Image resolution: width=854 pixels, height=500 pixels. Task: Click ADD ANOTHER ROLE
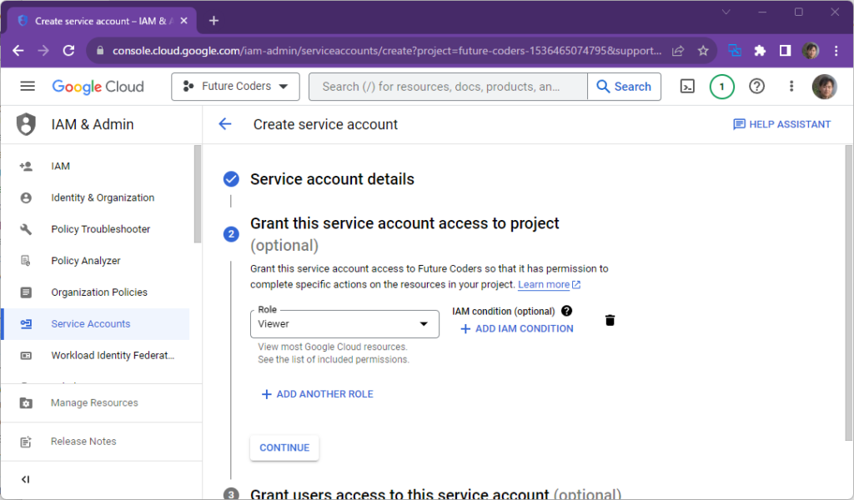click(x=318, y=394)
